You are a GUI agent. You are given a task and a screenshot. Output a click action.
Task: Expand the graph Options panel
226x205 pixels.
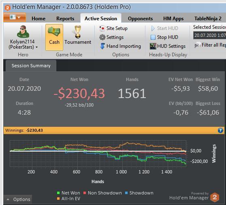coord(18,199)
